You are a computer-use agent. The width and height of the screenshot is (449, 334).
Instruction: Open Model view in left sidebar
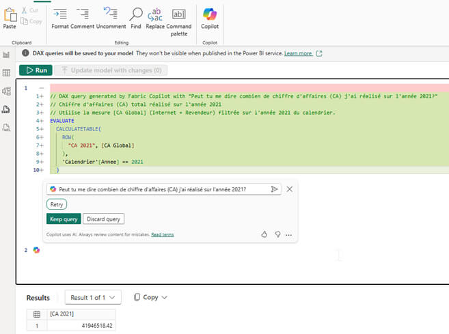[7, 90]
